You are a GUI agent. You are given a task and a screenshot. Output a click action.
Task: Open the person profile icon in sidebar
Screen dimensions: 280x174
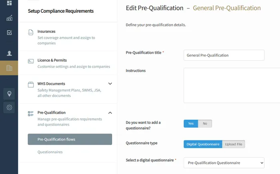9,53
